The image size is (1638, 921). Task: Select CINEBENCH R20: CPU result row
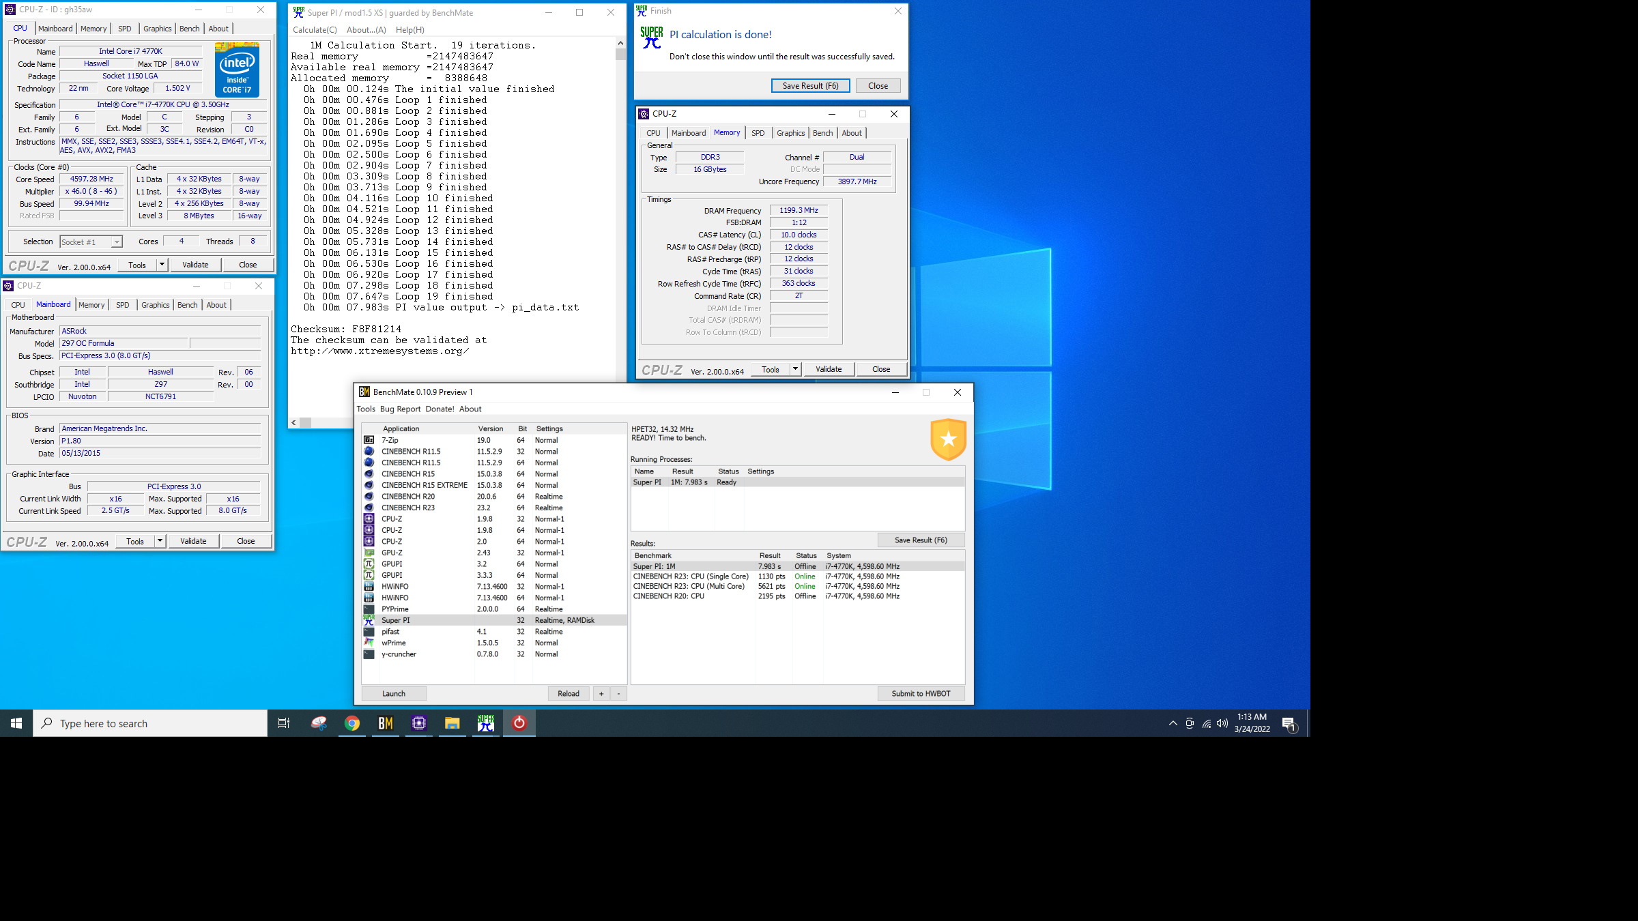click(798, 596)
